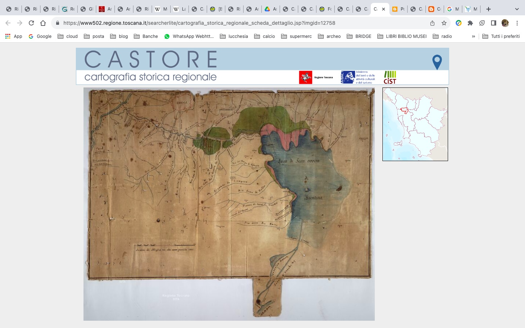Open the 'archeo' bookmarks folder
Viewport: 525px width, 328px height.
pos(329,36)
